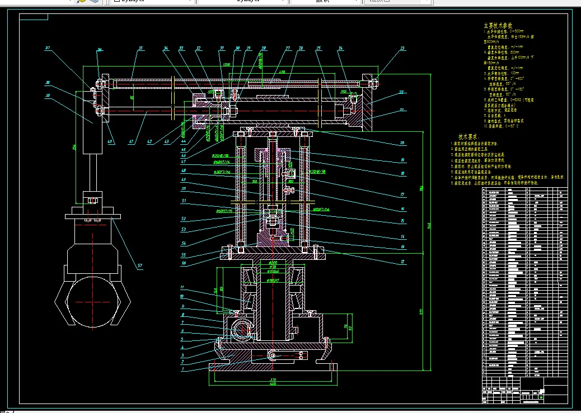Select the 405 base width dimension
This screenshot has height=413, width=581.
click(x=273, y=384)
